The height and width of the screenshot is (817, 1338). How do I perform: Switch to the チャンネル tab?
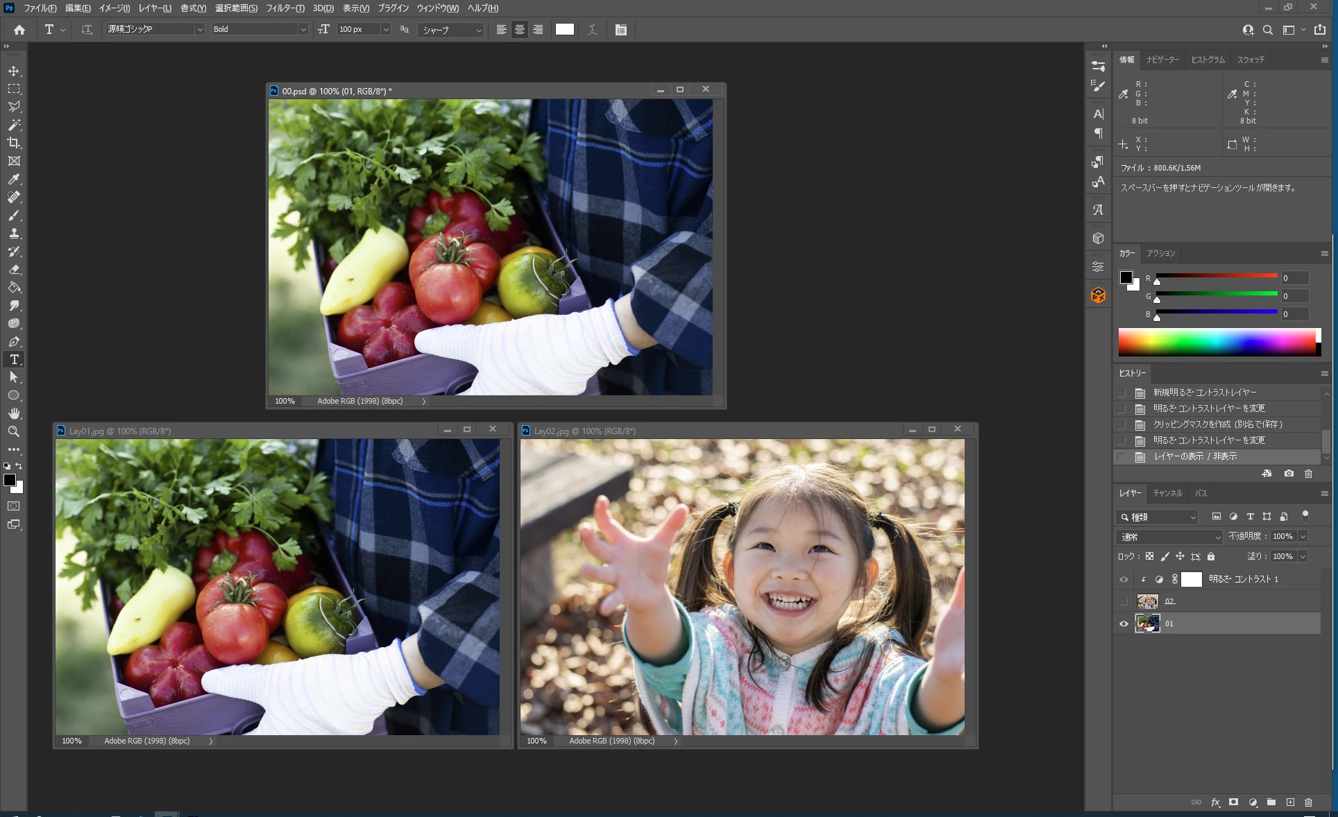click(x=1167, y=493)
